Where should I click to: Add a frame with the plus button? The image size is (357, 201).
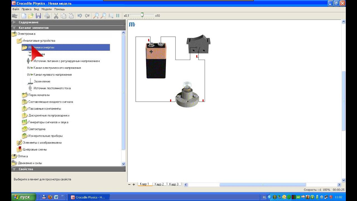[134, 185]
